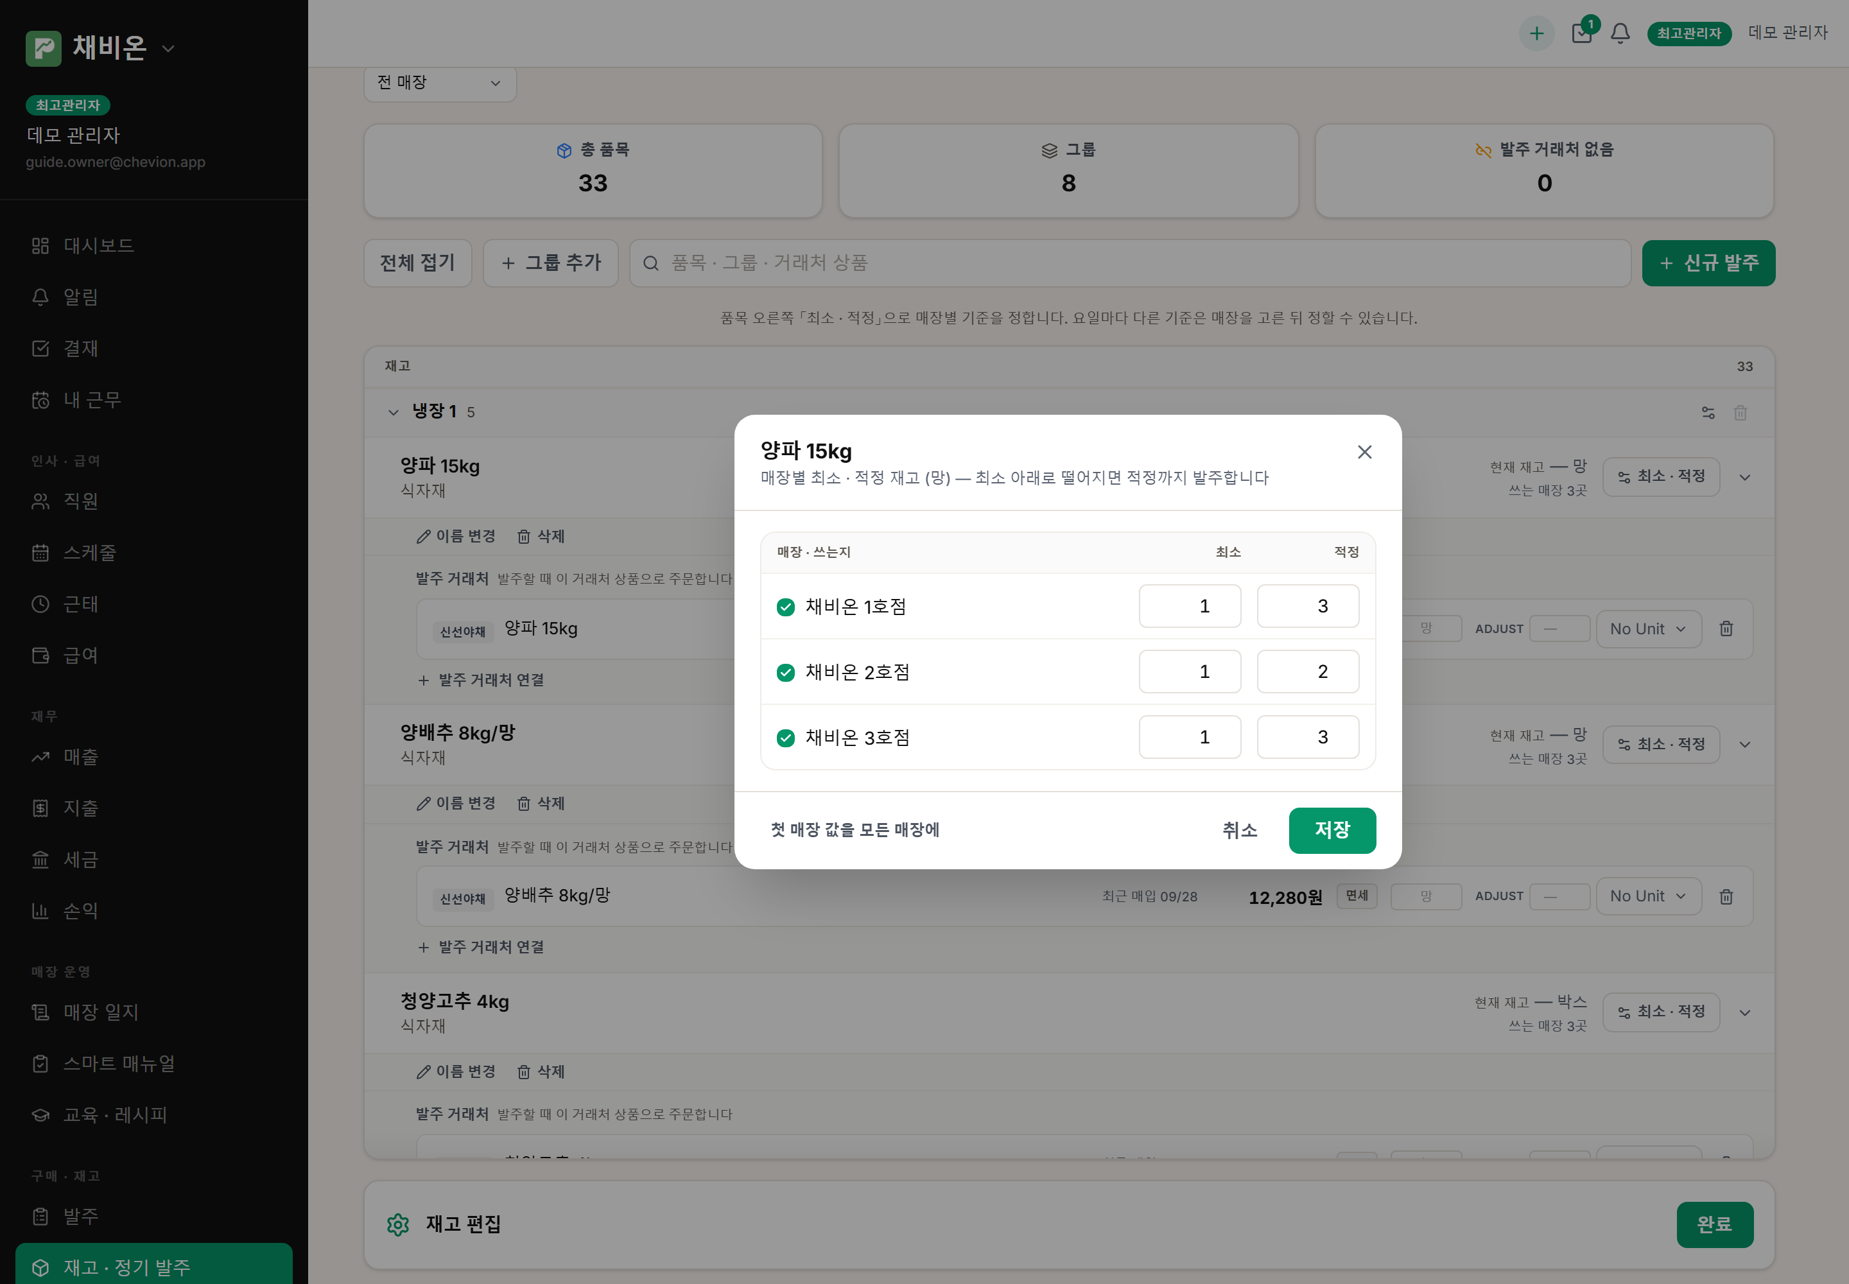Open 최소 · 적정 for 청양고추 4kg

click(1661, 1012)
